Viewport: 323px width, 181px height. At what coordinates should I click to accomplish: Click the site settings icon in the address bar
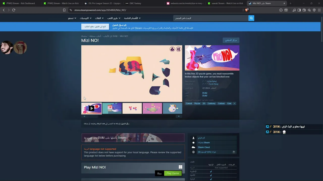tap(71, 10)
